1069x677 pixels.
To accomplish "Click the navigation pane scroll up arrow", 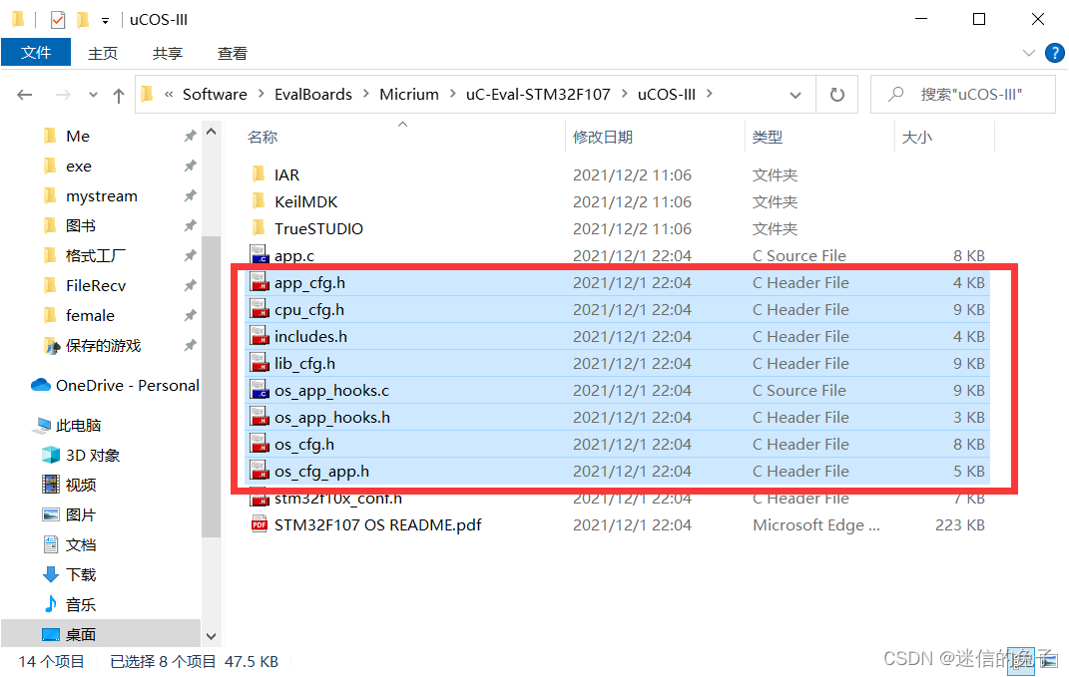I will pos(212,133).
